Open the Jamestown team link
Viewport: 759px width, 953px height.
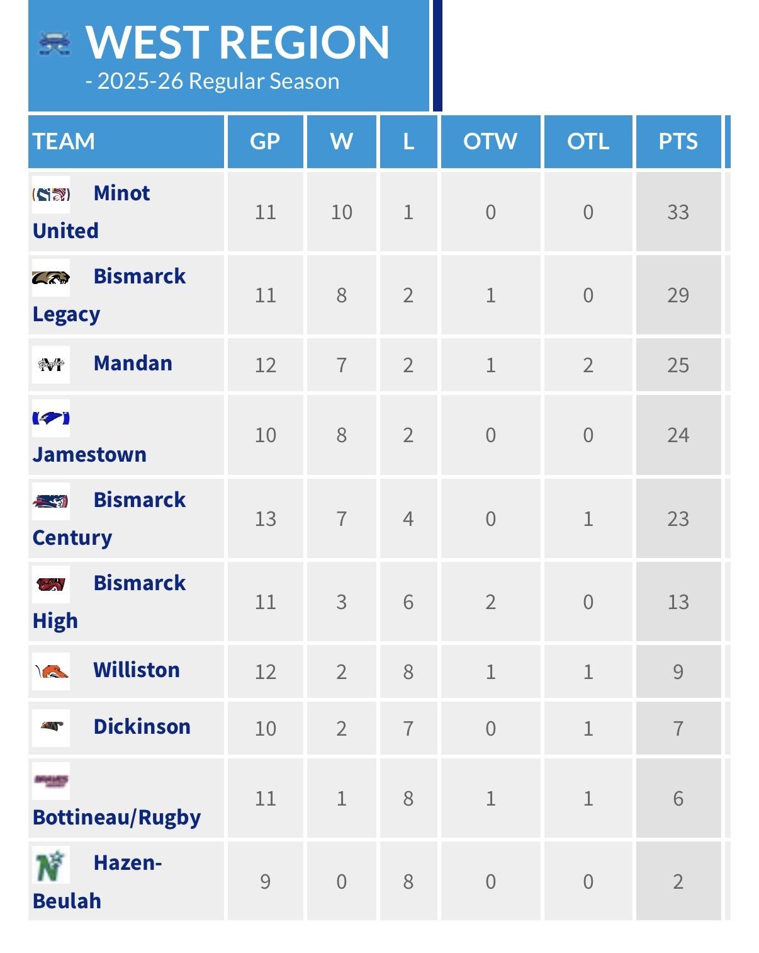coord(89,454)
